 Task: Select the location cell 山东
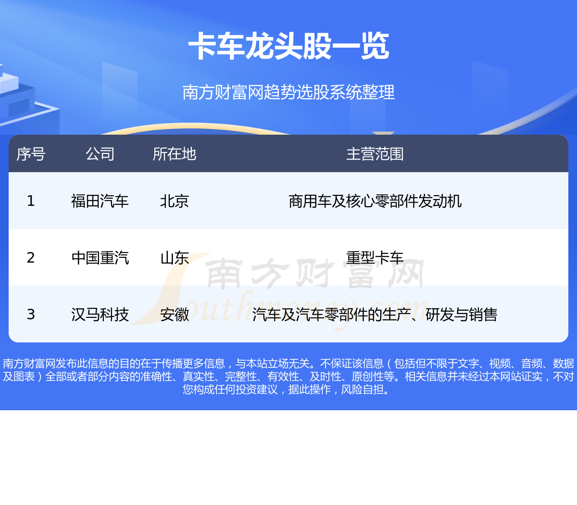[175, 258]
